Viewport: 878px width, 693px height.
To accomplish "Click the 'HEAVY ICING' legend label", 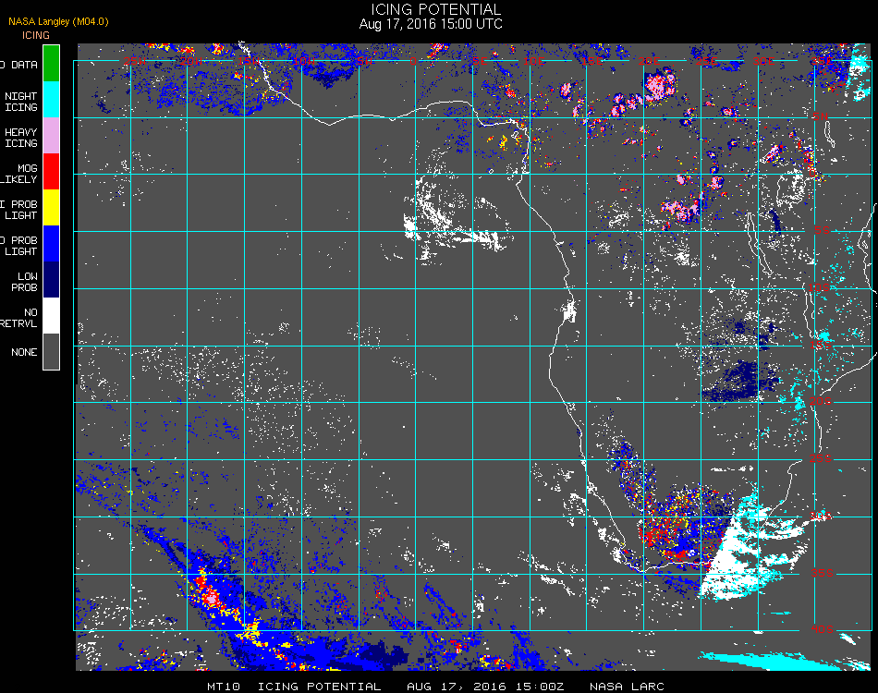I will 20,138.
